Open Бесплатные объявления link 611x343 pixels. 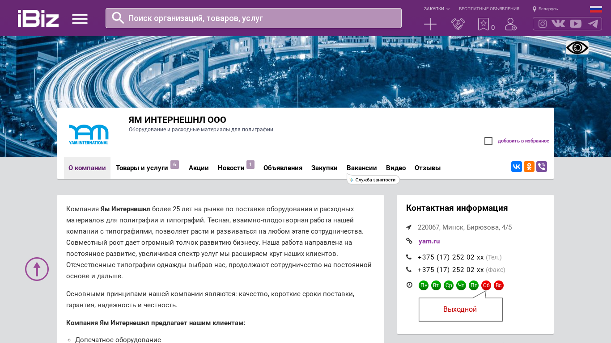489,9
